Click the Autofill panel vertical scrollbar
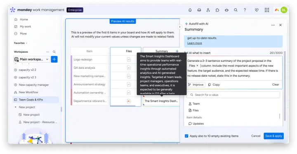Image resolution: width=297 pixels, height=154 pixels. click(x=285, y=86)
